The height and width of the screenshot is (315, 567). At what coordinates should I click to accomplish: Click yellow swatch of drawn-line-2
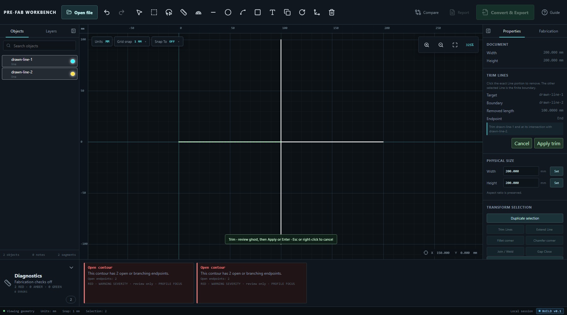[x=73, y=74]
